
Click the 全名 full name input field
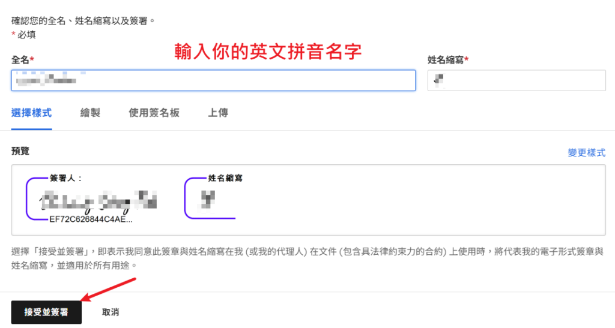213,80
